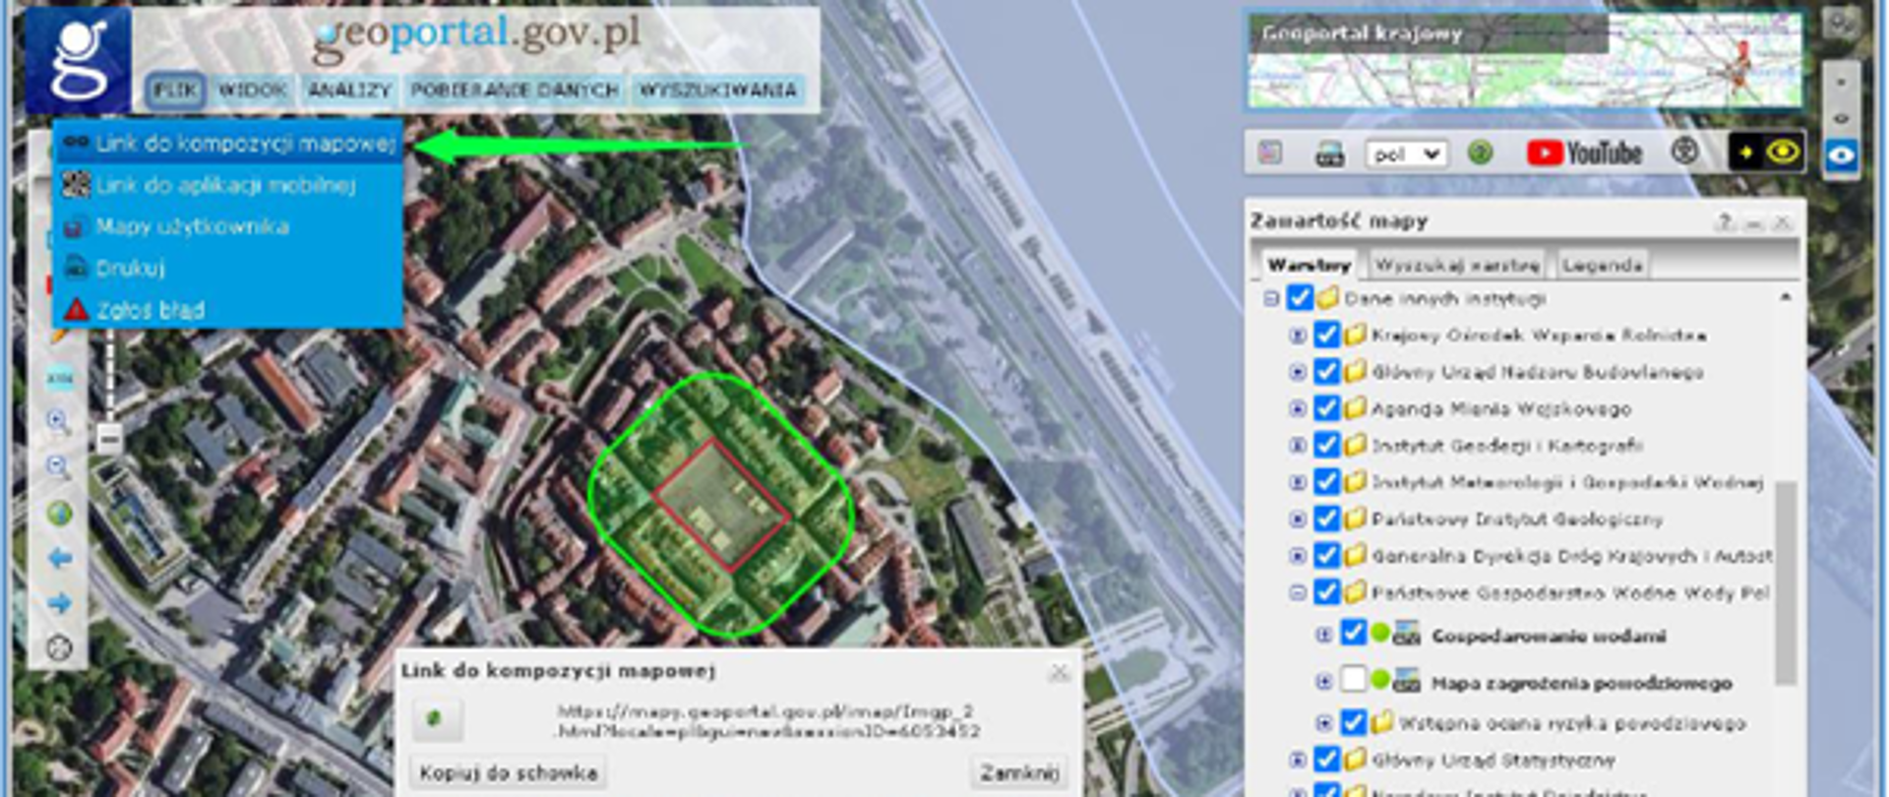The height and width of the screenshot is (797, 1889).
Task: Select 'Link do aplikacji mobilnej' menu item
Action: [x=225, y=185]
